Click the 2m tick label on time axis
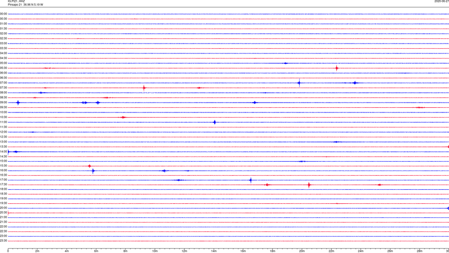Image resolution: width=449 pixels, height=253 pixels. tap(37, 251)
